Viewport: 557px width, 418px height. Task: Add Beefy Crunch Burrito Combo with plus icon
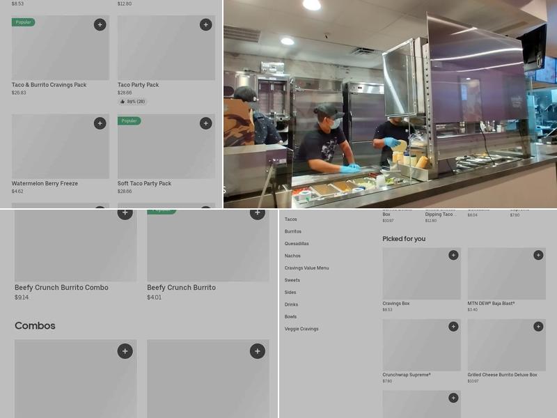(x=125, y=213)
